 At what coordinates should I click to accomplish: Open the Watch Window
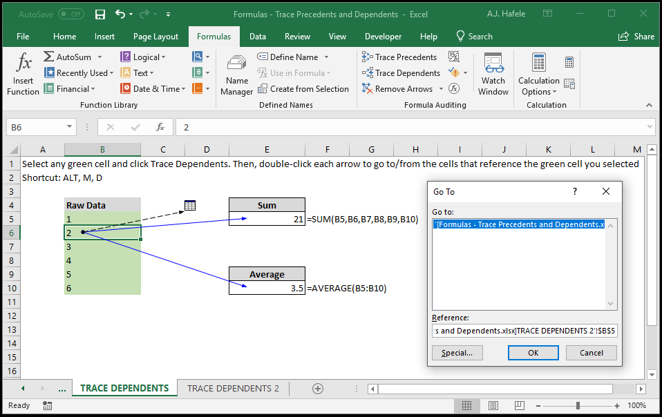493,74
